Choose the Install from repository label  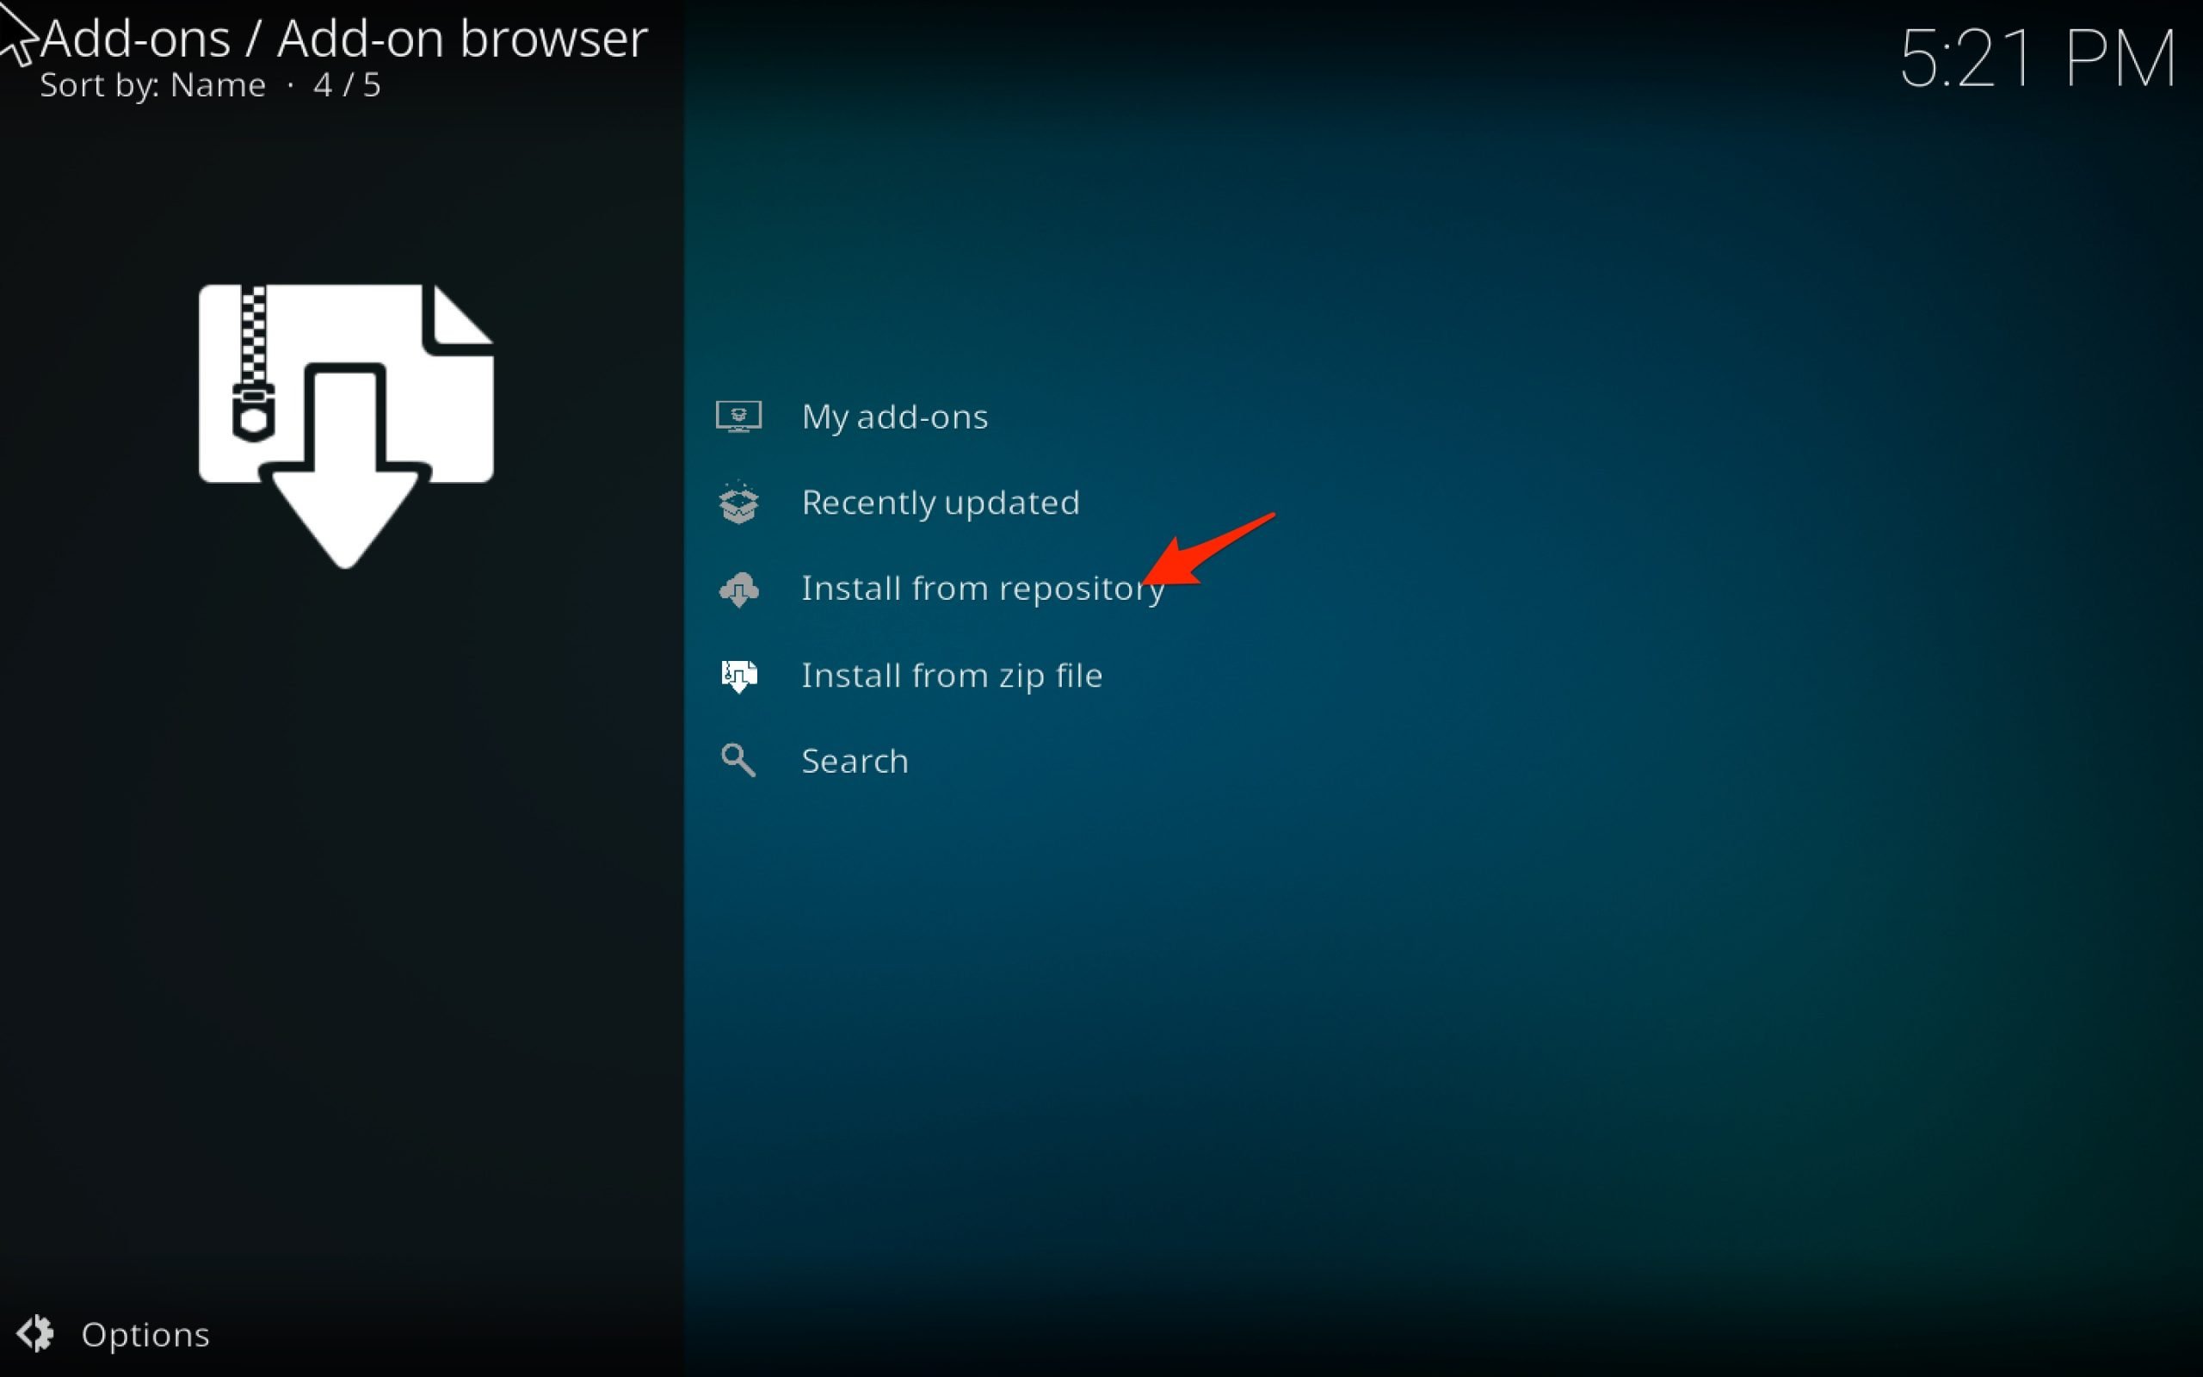point(981,590)
